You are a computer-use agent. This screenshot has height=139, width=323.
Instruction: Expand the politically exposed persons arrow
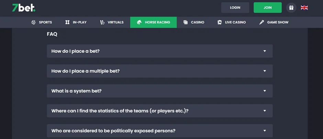[x=265, y=131]
